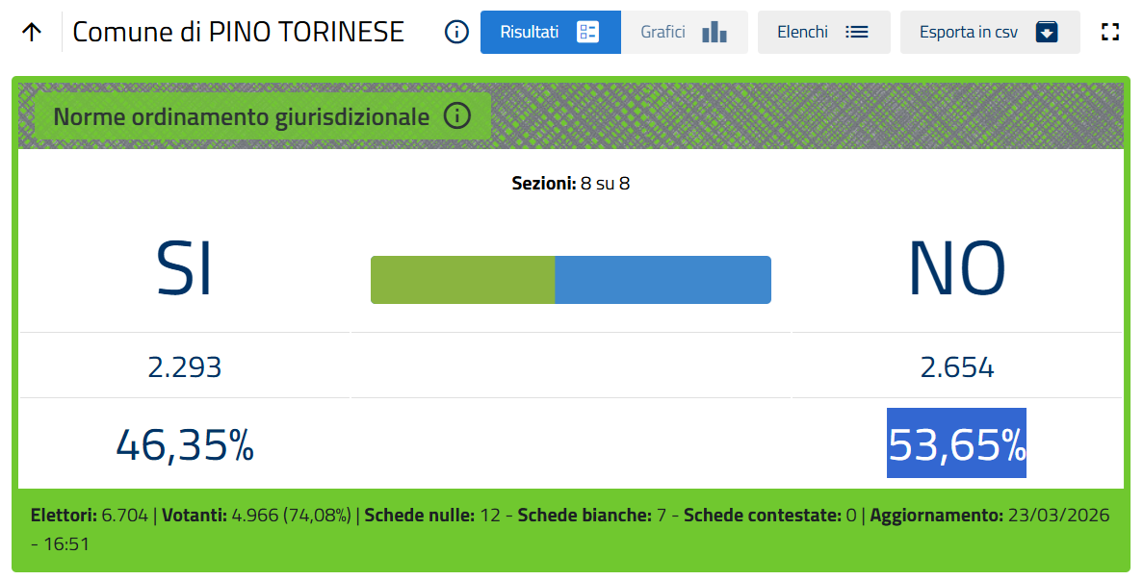1143x580 pixels.
Task: Click the Comune di PINO TORINESE title
Action: coord(238,32)
